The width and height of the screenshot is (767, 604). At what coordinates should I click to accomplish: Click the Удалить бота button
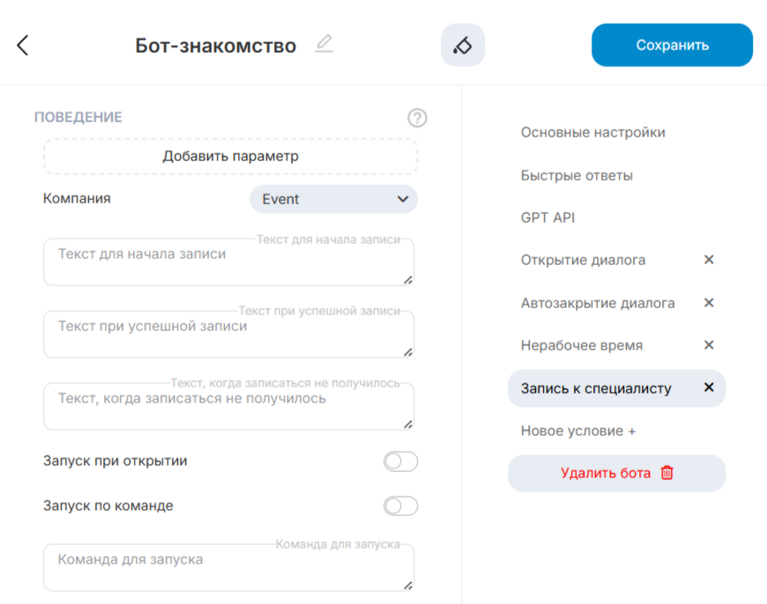[616, 473]
